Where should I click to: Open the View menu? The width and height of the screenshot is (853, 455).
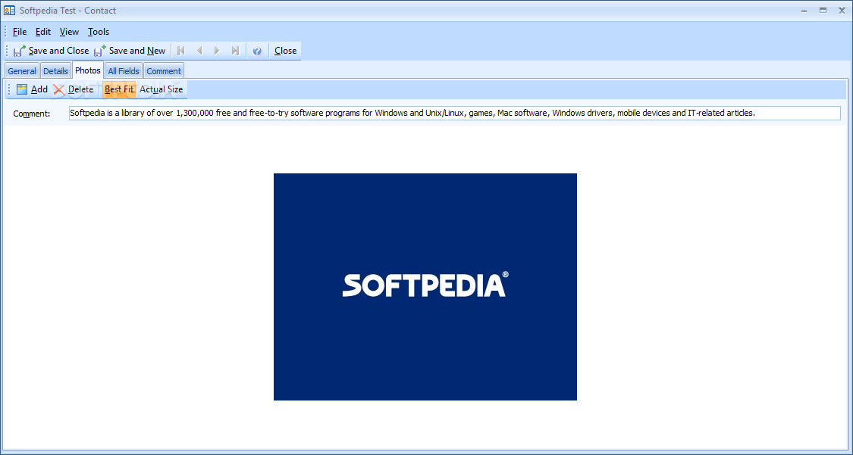pos(69,32)
